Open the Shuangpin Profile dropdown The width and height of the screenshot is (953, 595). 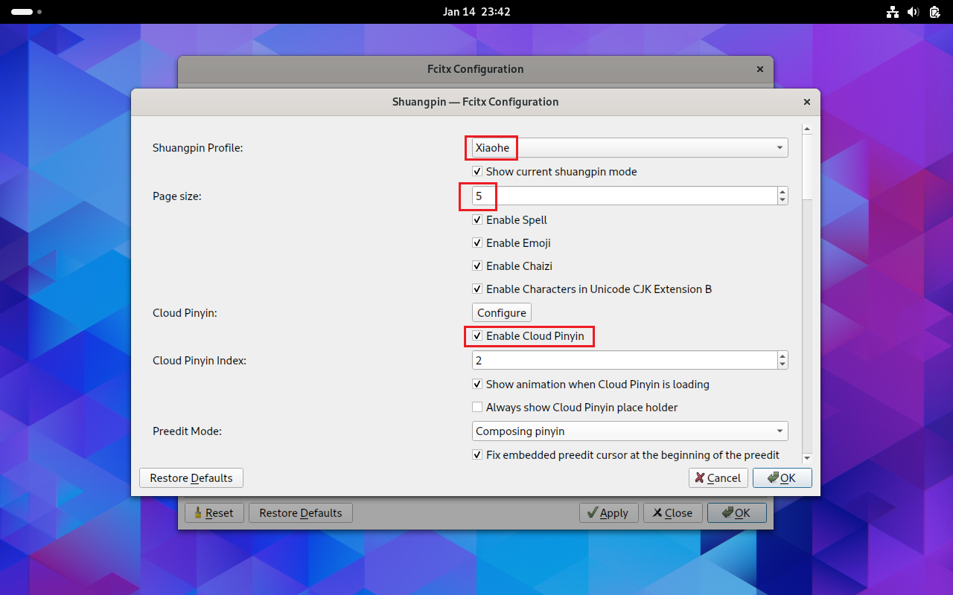(630, 148)
